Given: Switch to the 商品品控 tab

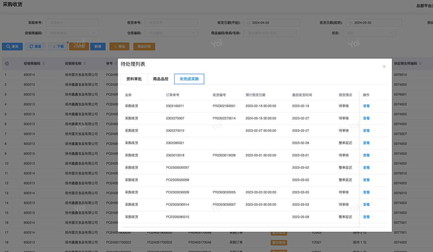Looking at the screenshot, I should click(x=161, y=79).
